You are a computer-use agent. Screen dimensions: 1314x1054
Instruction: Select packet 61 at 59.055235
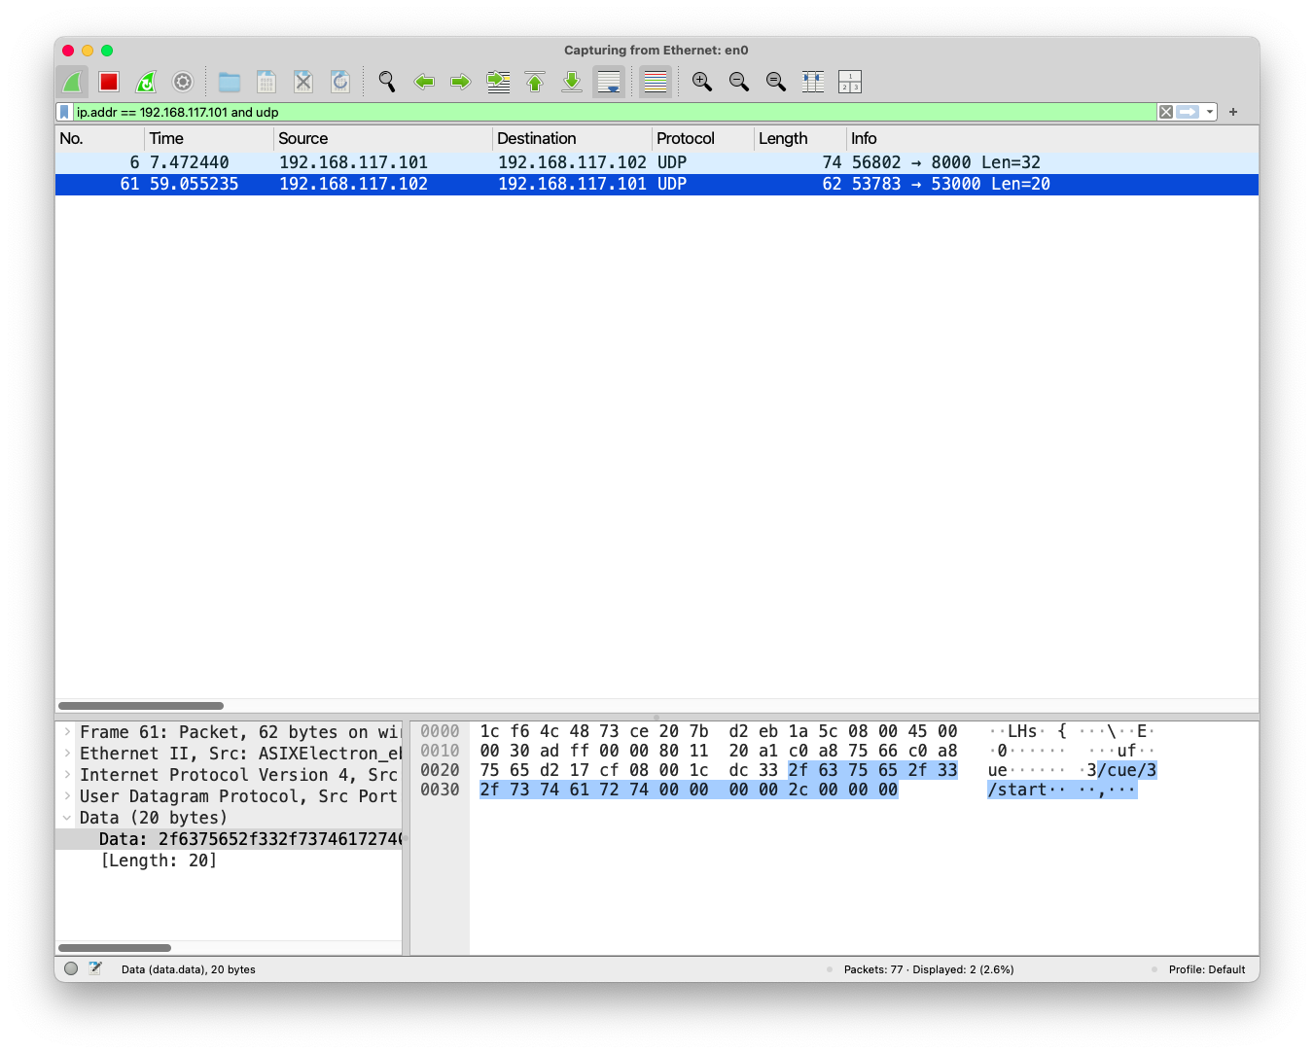click(657, 184)
